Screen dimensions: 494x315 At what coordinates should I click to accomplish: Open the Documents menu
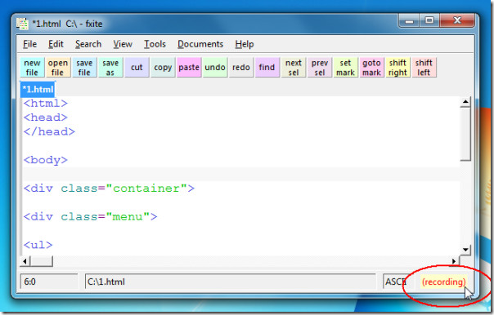pyautogui.click(x=200, y=44)
